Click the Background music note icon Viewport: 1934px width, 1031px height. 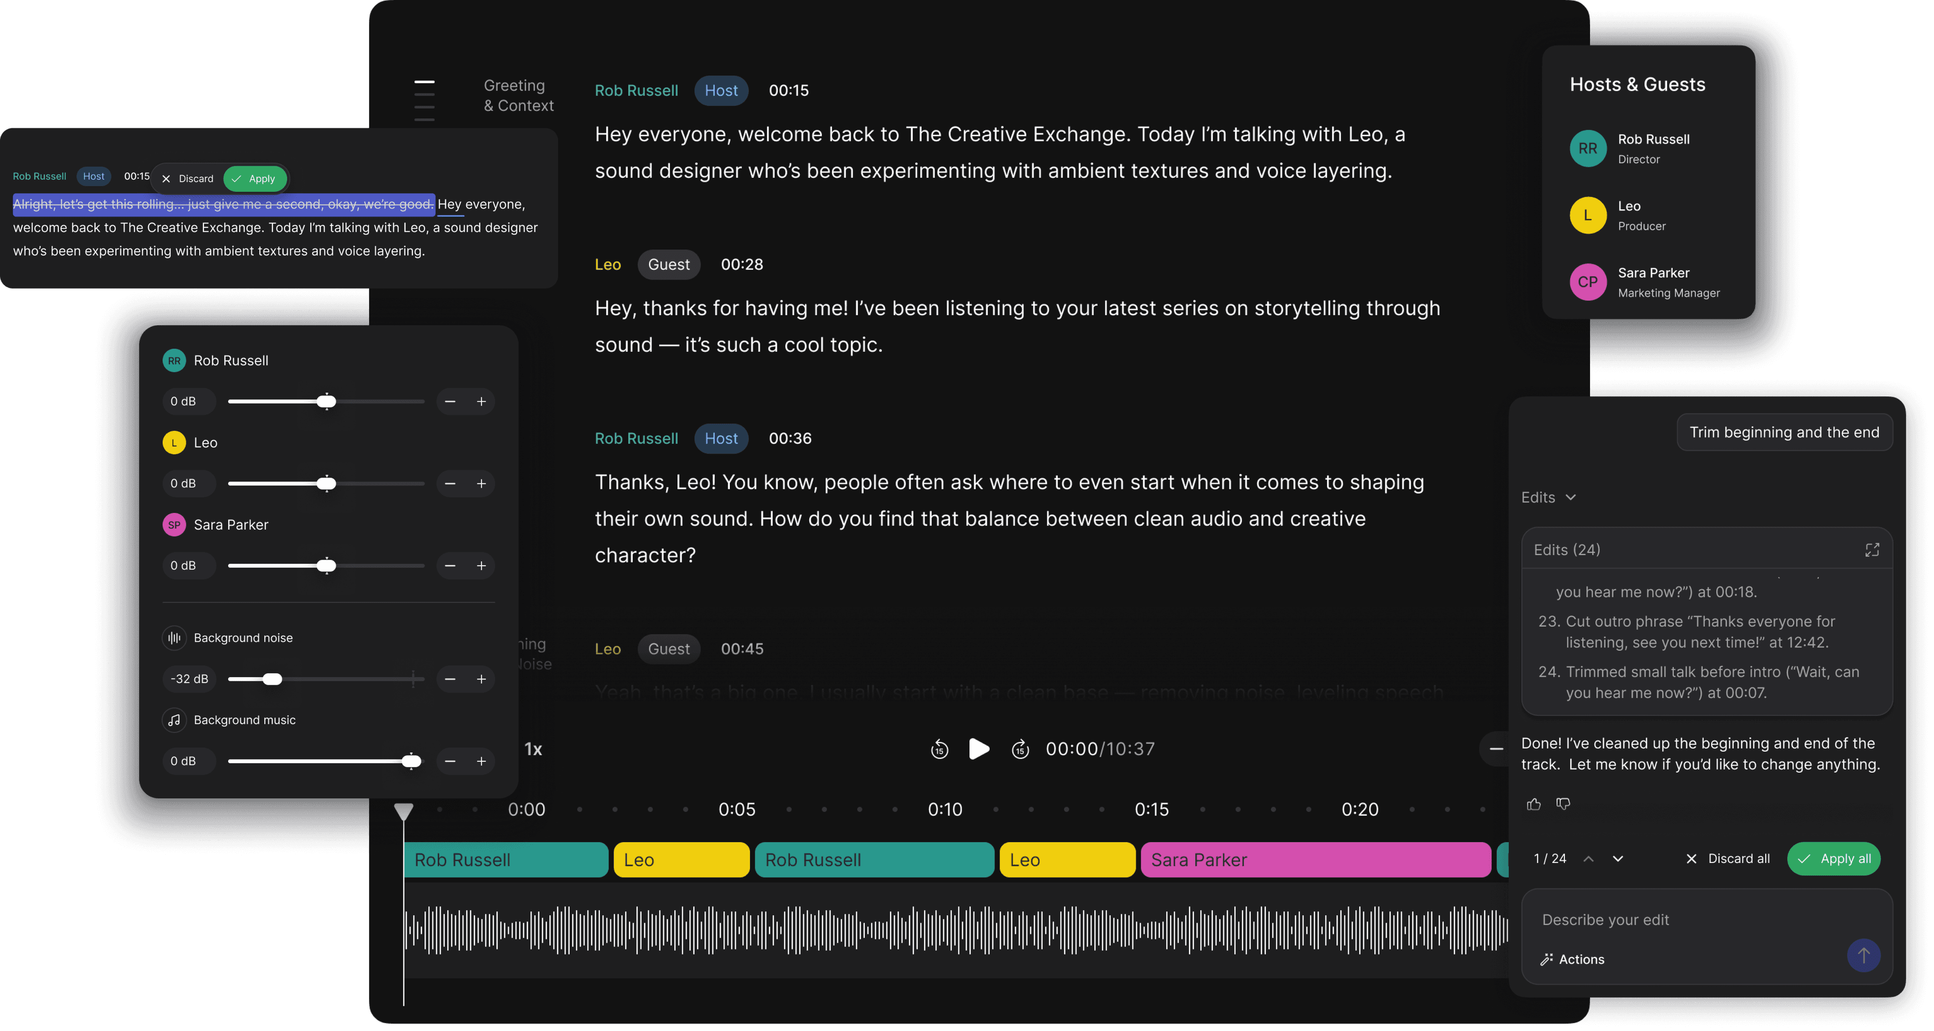pos(174,719)
